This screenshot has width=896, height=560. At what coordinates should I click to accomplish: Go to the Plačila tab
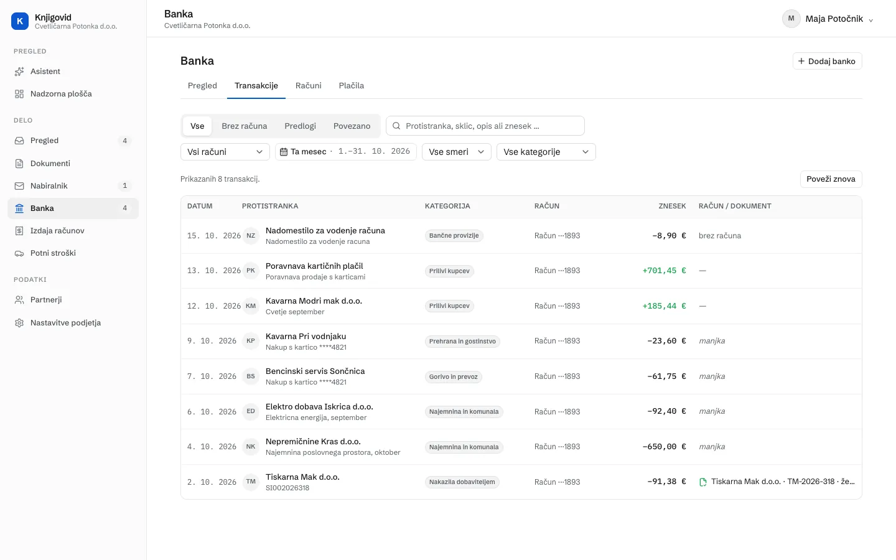pos(352,86)
